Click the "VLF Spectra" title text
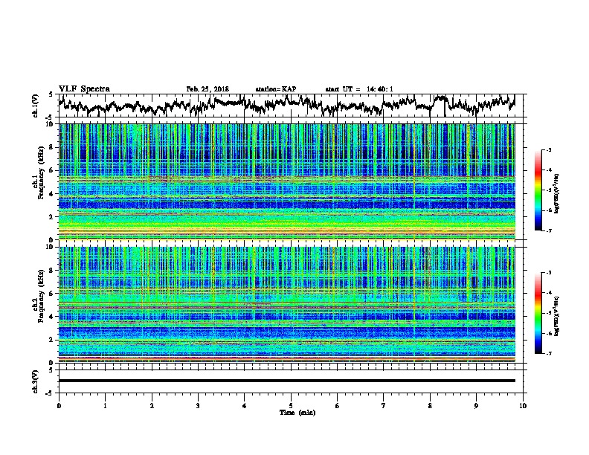 pos(84,88)
